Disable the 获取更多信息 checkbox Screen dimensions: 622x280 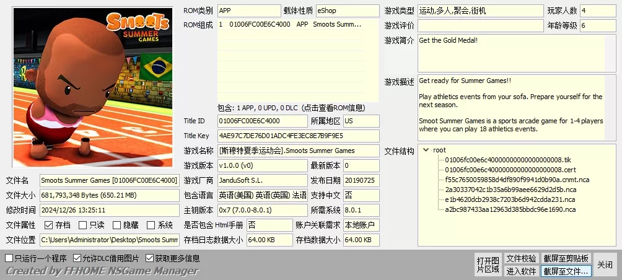point(150,258)
